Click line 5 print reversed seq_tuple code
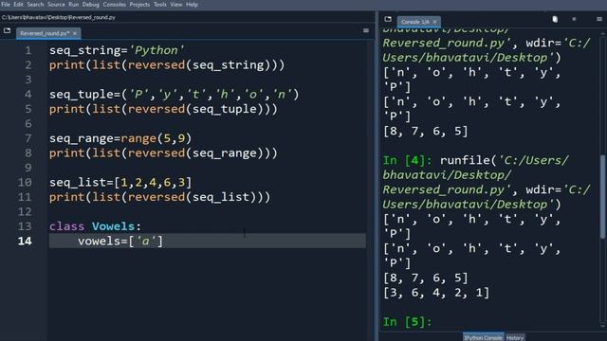 163,109
